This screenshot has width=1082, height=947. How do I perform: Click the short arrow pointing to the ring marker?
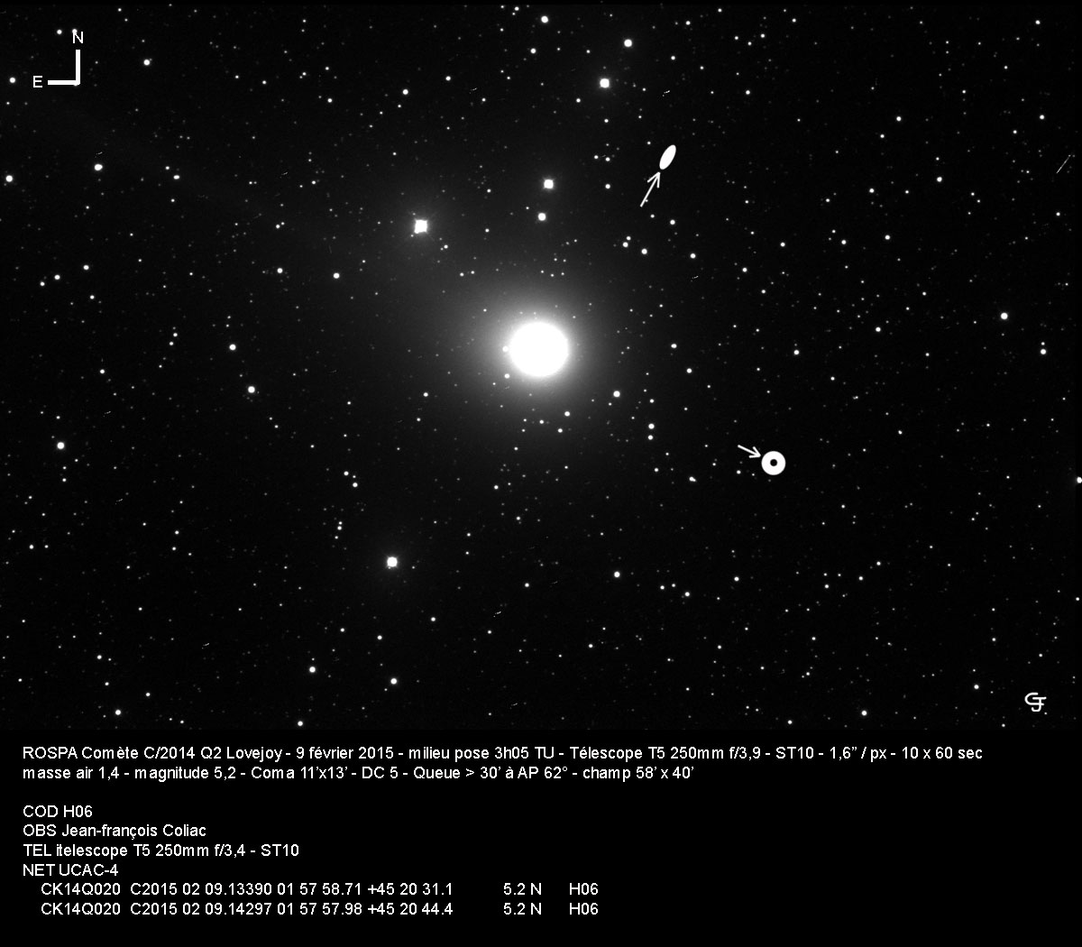coord(748,451)
